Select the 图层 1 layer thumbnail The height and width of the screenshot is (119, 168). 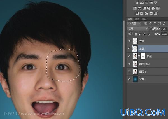tap(135, 71)
